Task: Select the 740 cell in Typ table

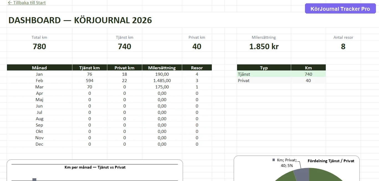Action: pos(308,74)
